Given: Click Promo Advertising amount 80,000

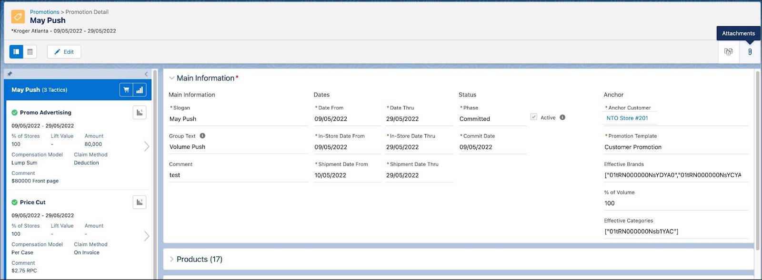Looking at the screenshot, I should (93, 145).
